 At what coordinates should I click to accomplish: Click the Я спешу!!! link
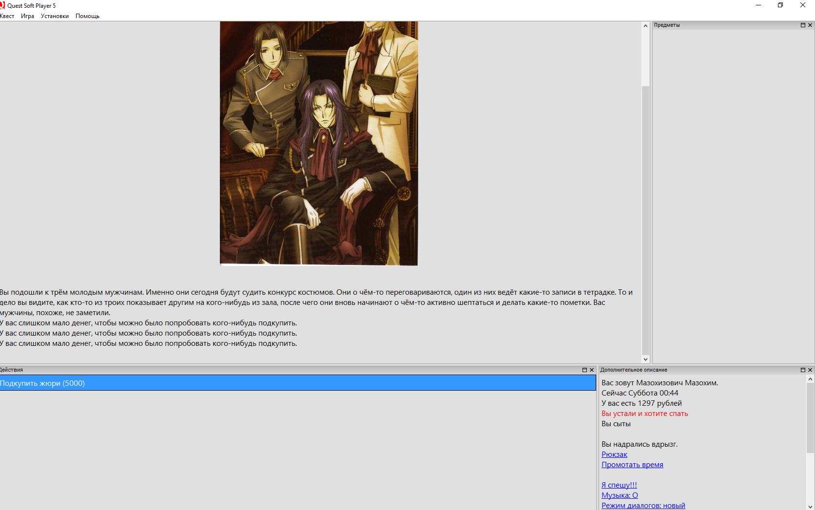[619, 485]
